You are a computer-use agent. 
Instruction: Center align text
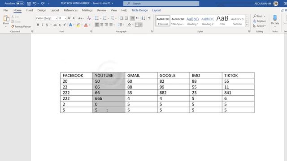102,25
